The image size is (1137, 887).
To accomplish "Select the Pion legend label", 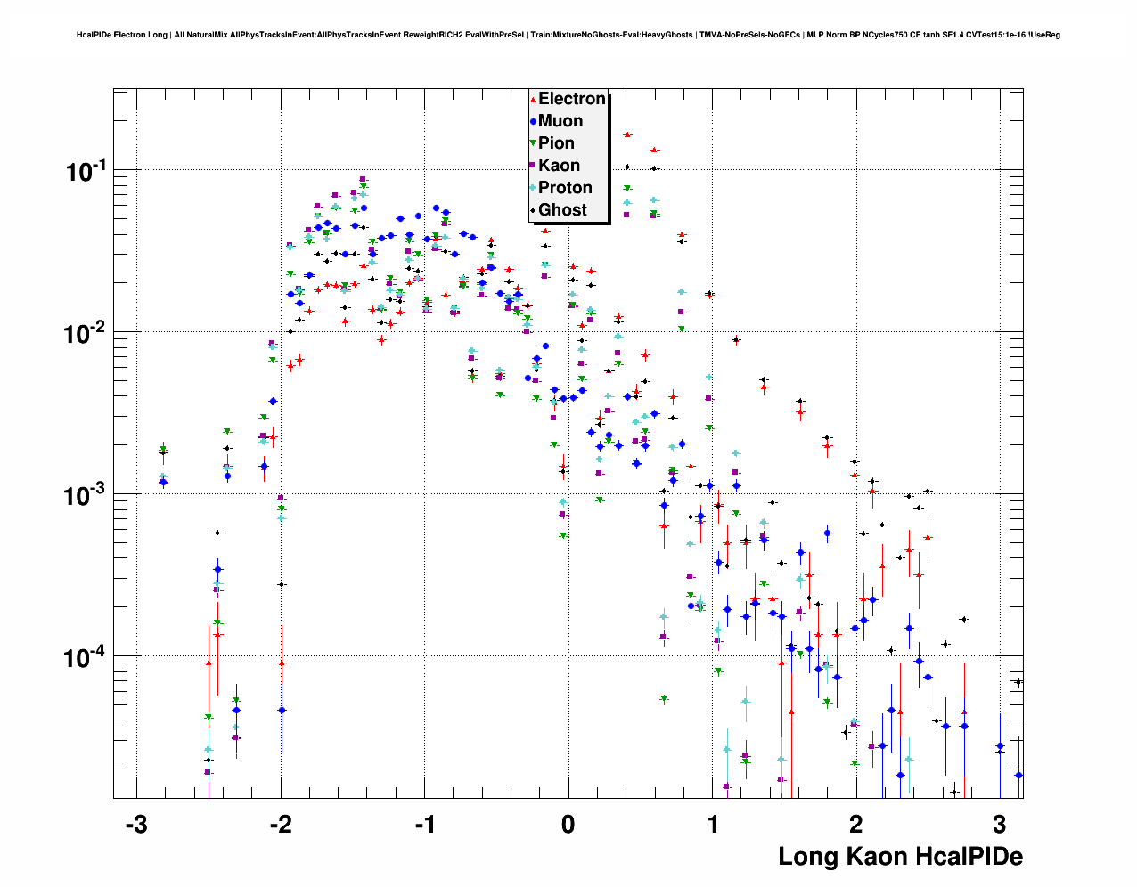I will (556, 143).
